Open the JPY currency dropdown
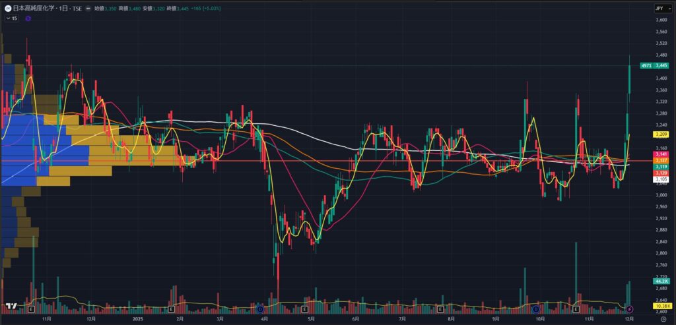Image resolution: width=676 pixels, height=325 pixels. 659,8
